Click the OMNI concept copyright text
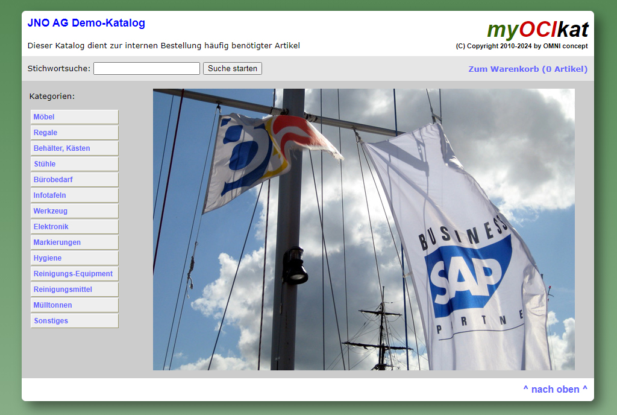 pos(522,46)
